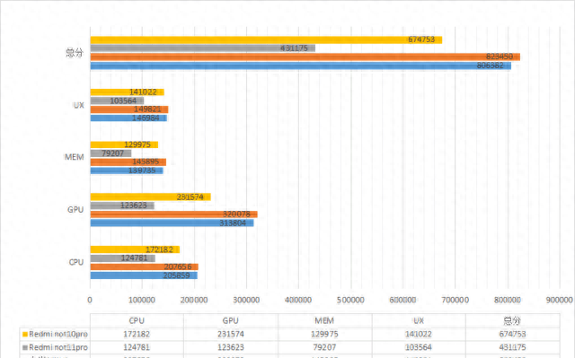Click the CPU column header in the data table
575x358 pixels.
point(137,320)
